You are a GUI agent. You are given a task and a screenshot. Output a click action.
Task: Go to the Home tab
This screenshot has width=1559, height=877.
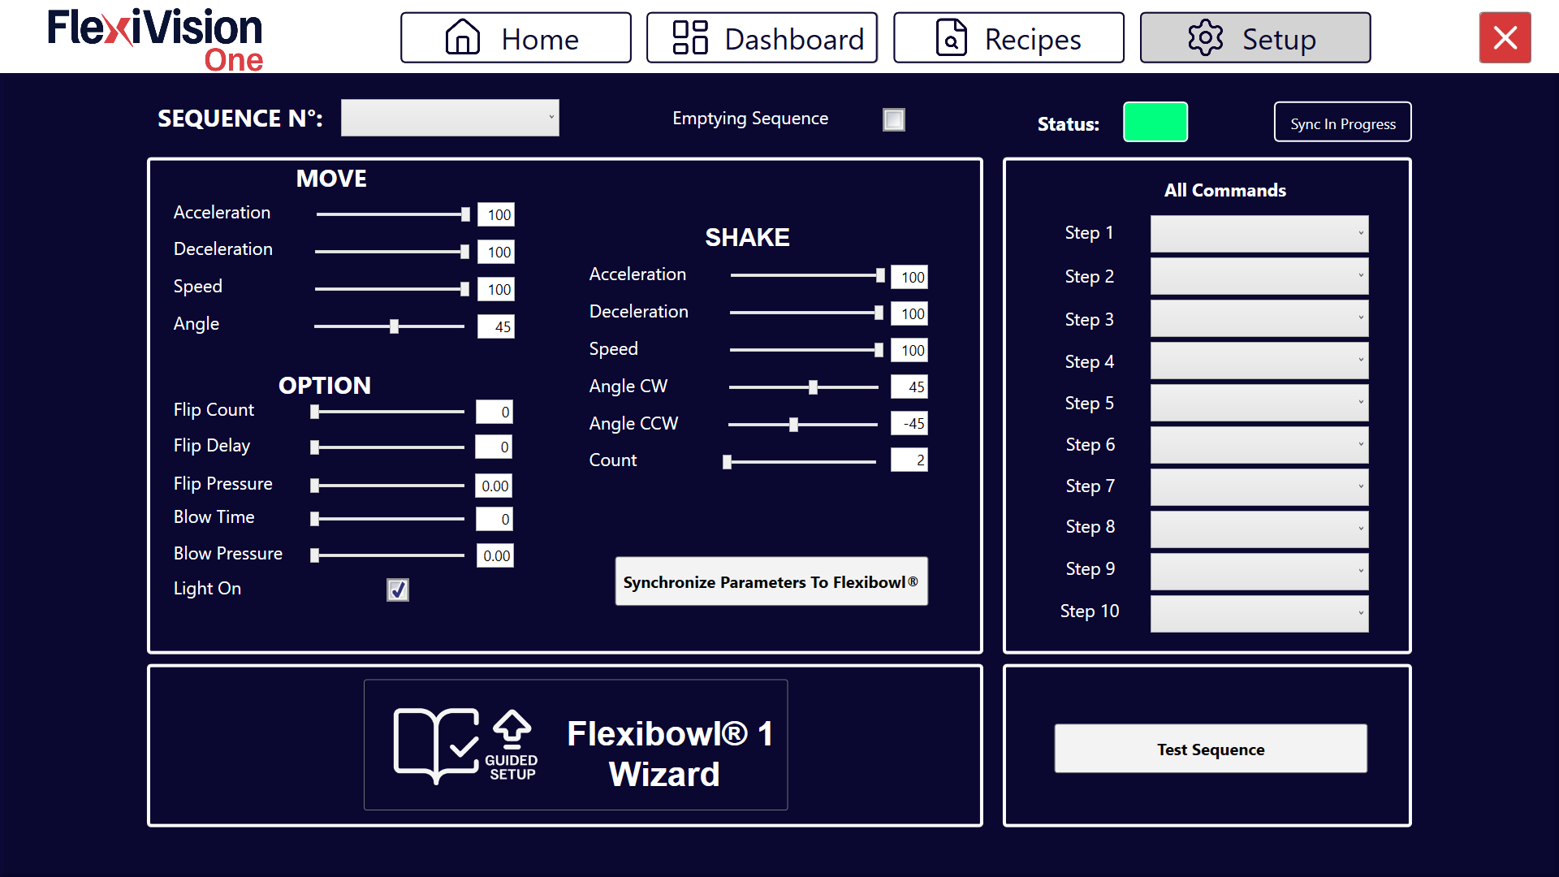click(x=516, y=37)
